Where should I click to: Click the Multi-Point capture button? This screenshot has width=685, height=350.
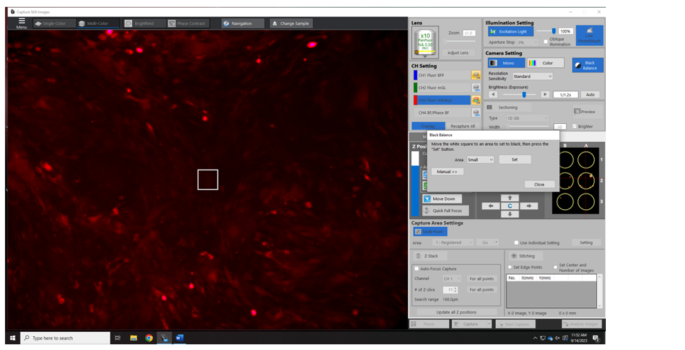click(430, 232)
